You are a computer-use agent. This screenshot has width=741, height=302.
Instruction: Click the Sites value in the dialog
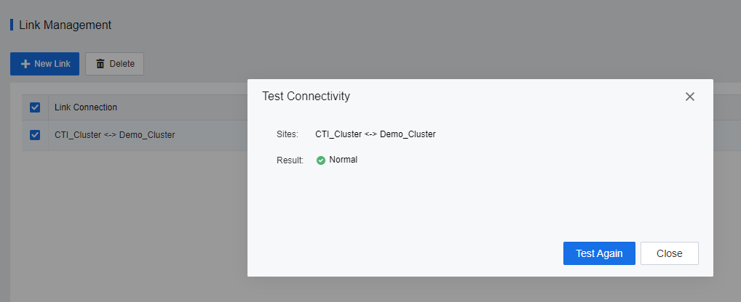(375, 134)
